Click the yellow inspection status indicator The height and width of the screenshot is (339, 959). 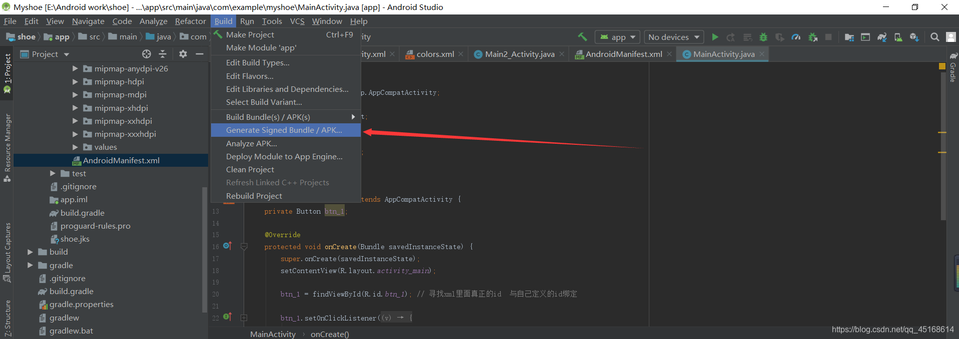tap(942, 66)
